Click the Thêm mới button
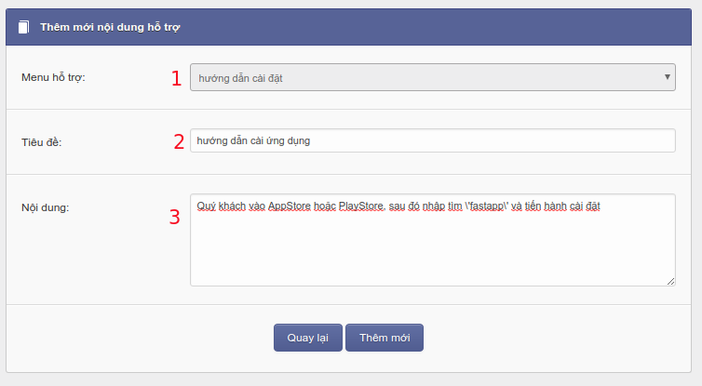Image resolution: width=702 pixels, height=386 pixels. point(385,338)
